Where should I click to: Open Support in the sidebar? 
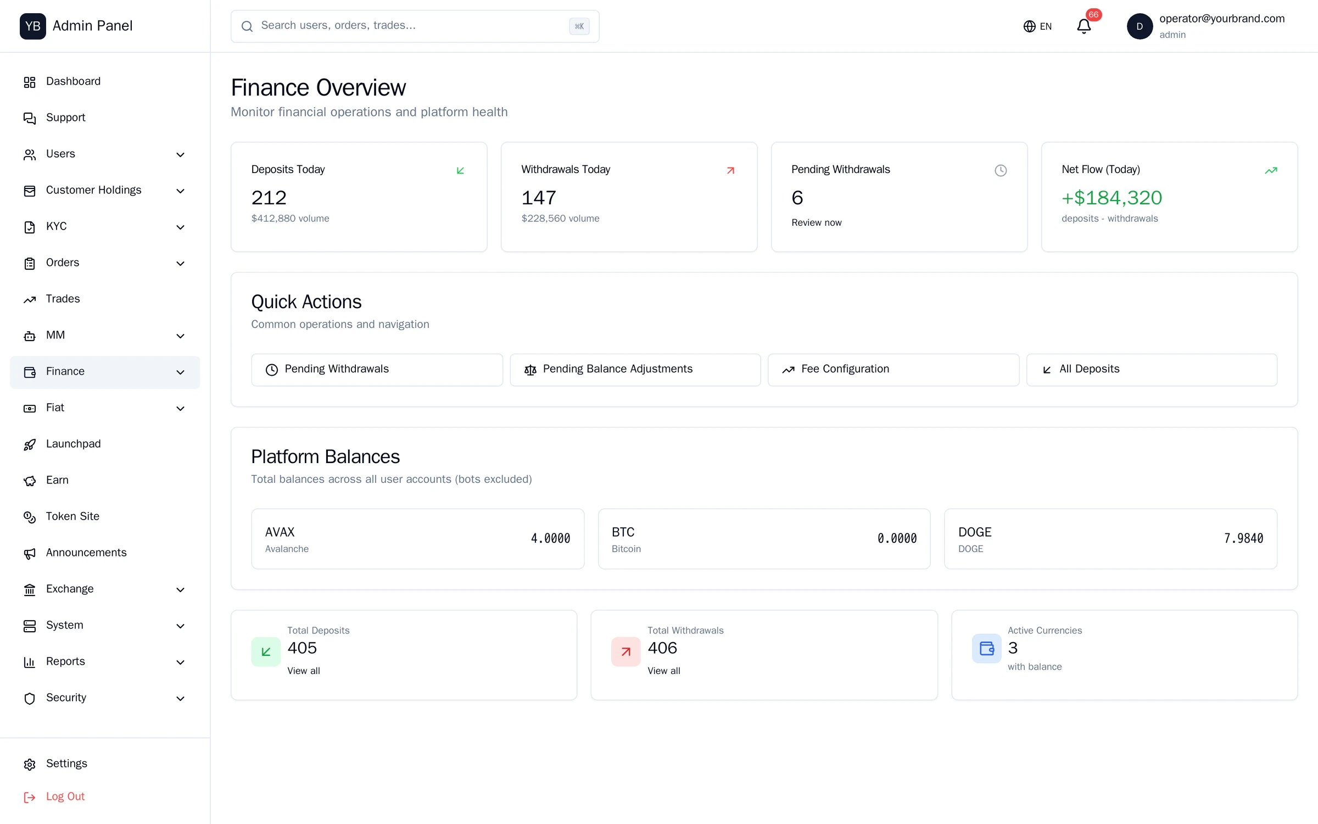click(x=105, y=118)
